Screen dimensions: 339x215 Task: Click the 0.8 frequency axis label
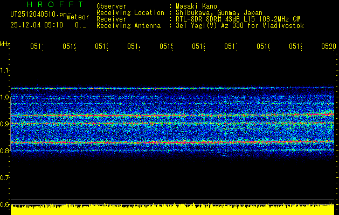[4, 150]
